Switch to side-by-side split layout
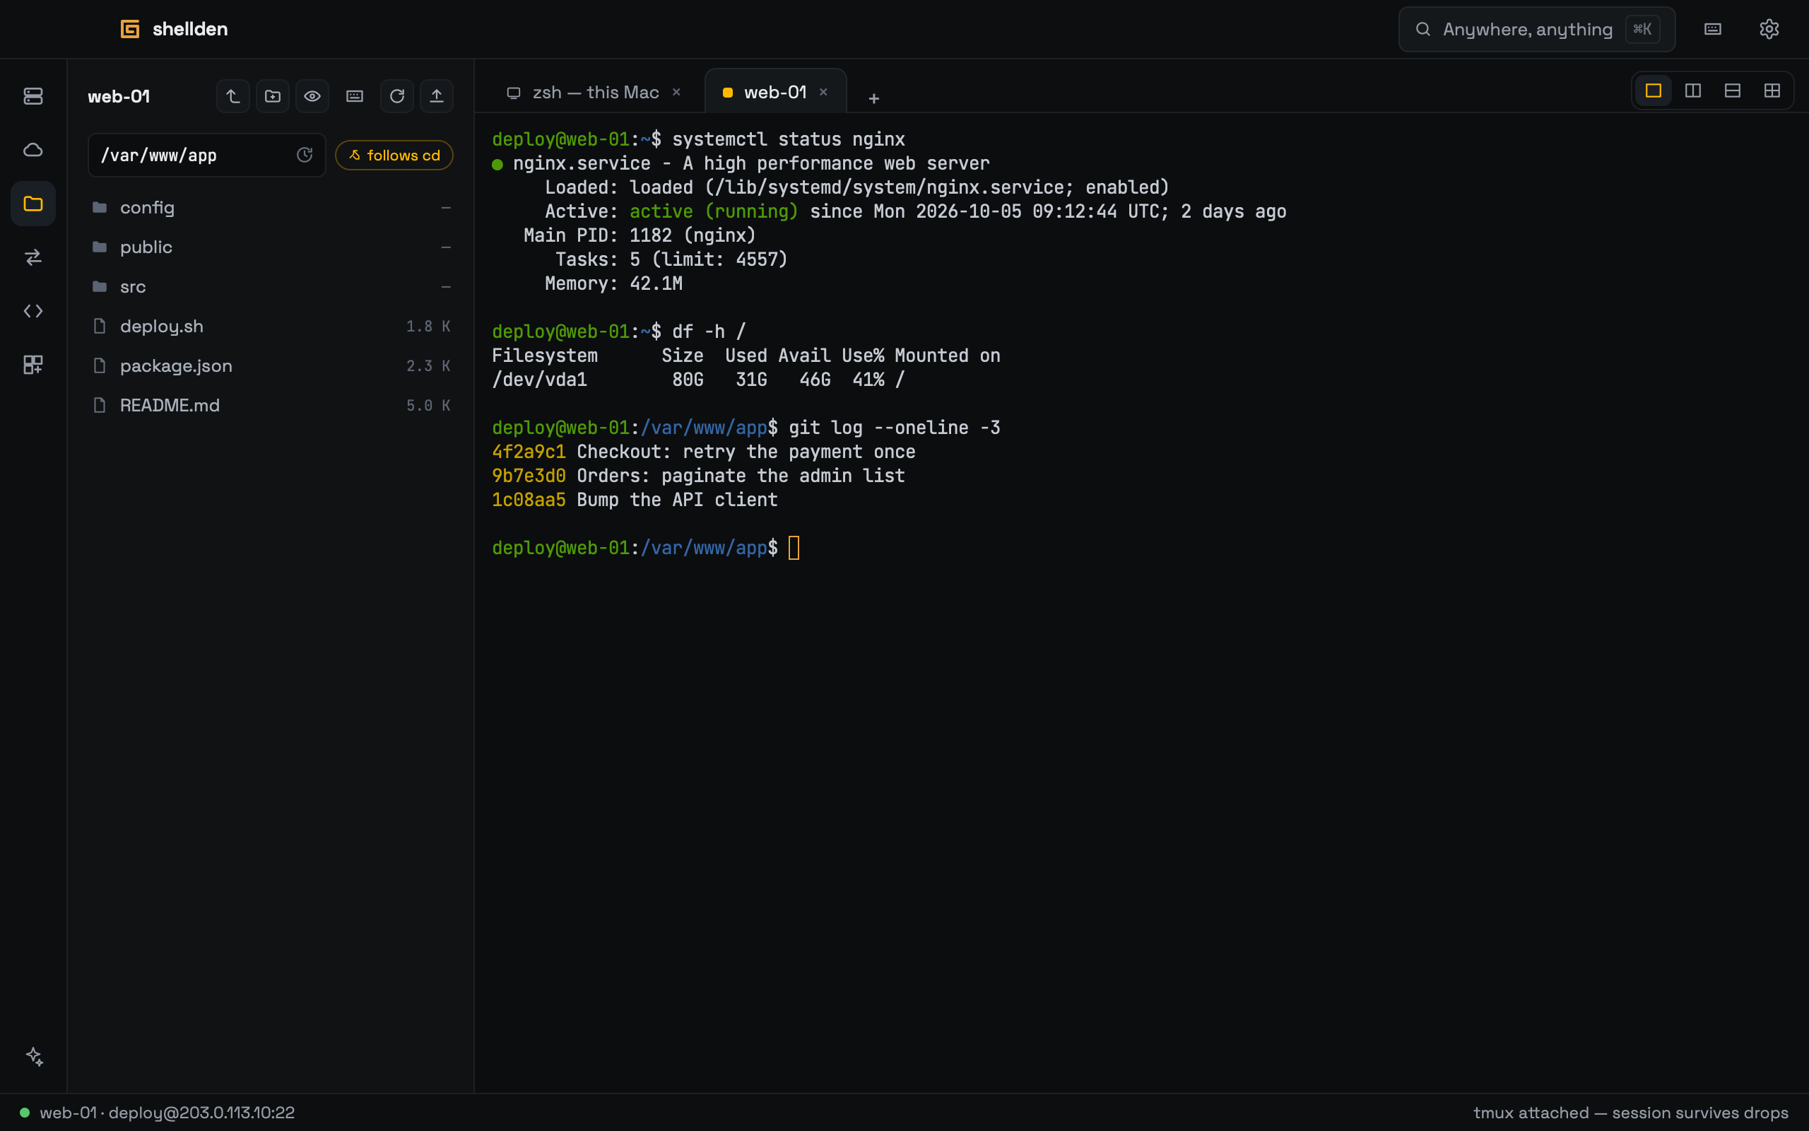 pos(1693,91)
